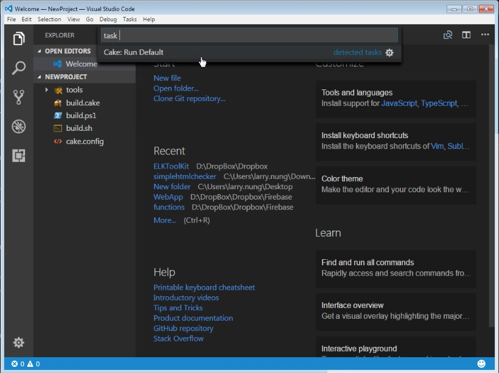Expand the tools folder arrow
Viewport: 499px width, 373px height.
coord(46,89)
